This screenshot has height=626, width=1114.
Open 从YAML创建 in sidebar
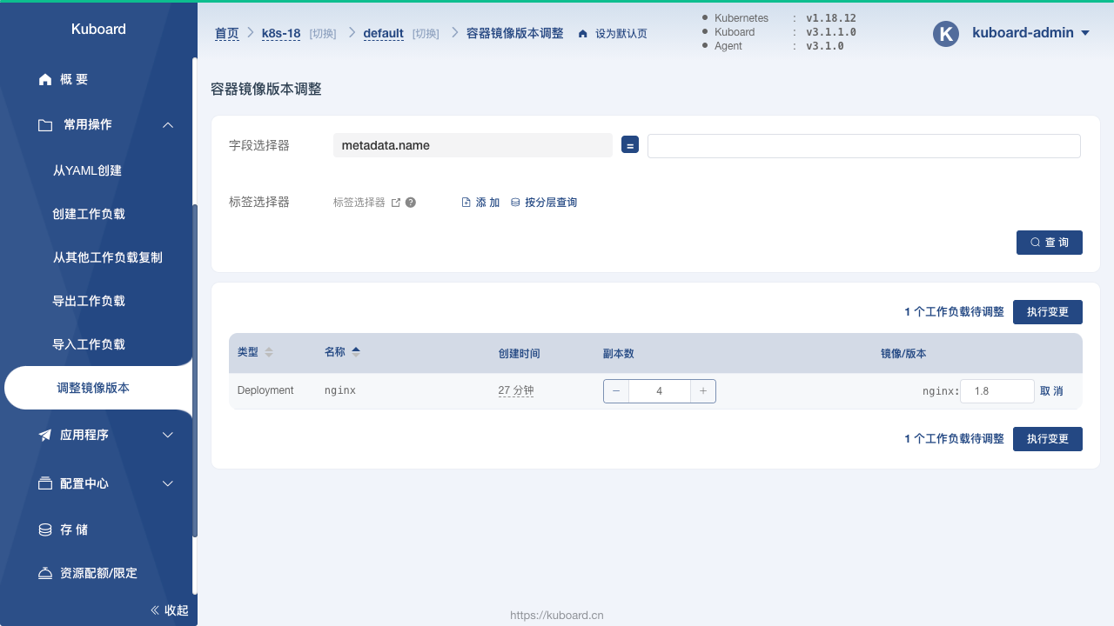pyautogui.click(x=87, y=170)
